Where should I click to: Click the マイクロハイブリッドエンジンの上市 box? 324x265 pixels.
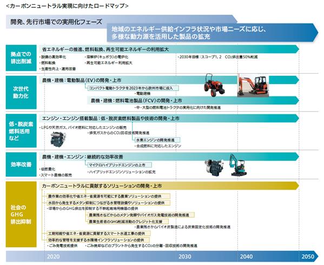[120, 165]
